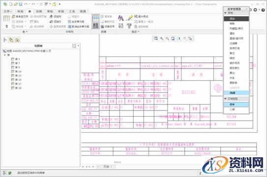Choose 属性 in the menu manager

(236, 33)
